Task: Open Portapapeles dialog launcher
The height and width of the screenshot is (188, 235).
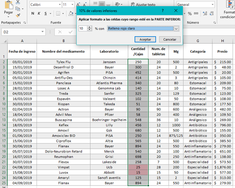Action: coord(25,23)
